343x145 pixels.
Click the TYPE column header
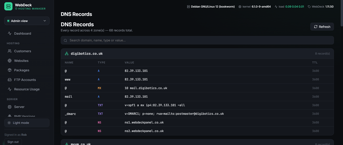click(x=102, y=62)
